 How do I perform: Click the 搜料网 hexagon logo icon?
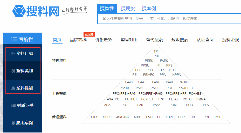click(19, 11)
